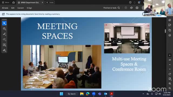Click 'Multi-use Meeting Spaces & Conference Room' text
This screenshot has height=97, width=173.
point(129,64)
